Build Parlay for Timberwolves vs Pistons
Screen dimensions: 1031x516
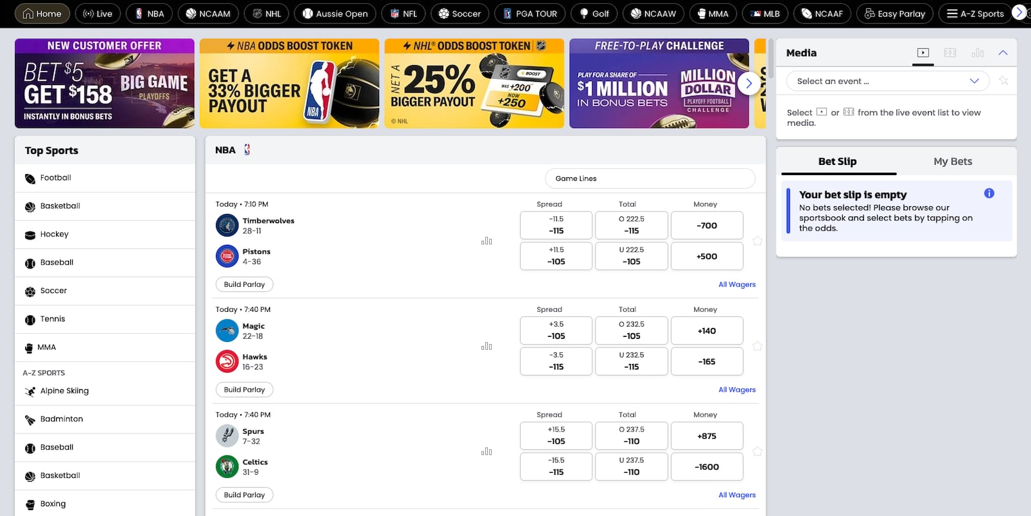point(244,284)
